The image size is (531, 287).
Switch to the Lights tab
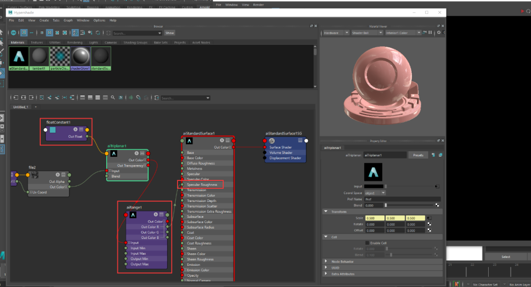click(x=93, y=43)
